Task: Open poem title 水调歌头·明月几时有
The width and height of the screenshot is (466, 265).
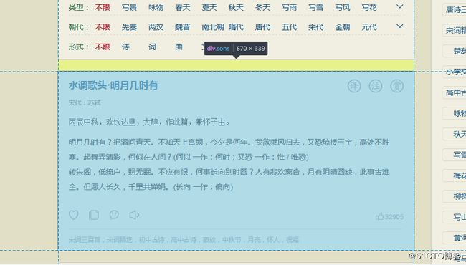Action: pyautogui.click(x=113, y=85)
